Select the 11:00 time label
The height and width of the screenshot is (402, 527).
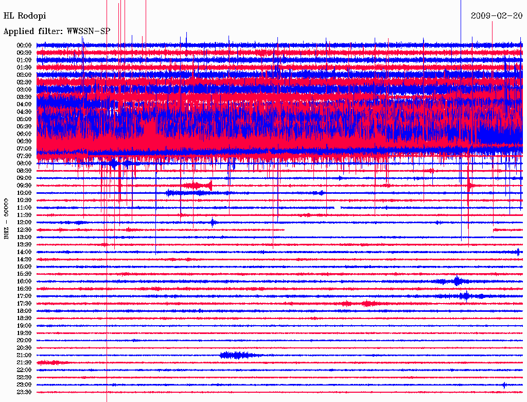click(x=24, y=207)
